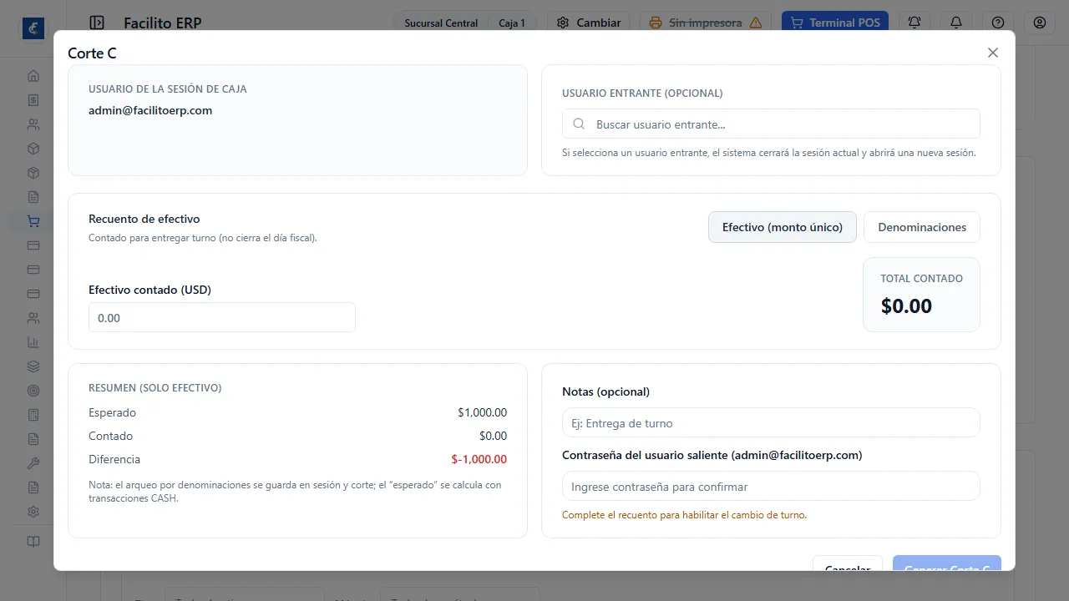
Task: Toggle the sidebar panel icon beside Facilito ERP
Action: click(97, 23)
